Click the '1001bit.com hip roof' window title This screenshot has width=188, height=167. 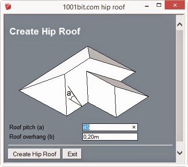click(x=94, y=7)
